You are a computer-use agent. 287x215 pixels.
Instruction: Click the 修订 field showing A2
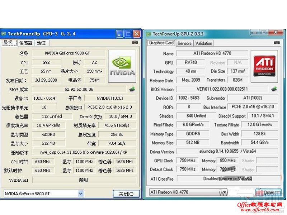(x=95, y=62)
